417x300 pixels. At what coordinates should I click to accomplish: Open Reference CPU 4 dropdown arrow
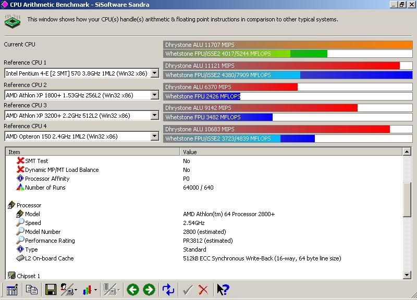(x=154, y=136)
